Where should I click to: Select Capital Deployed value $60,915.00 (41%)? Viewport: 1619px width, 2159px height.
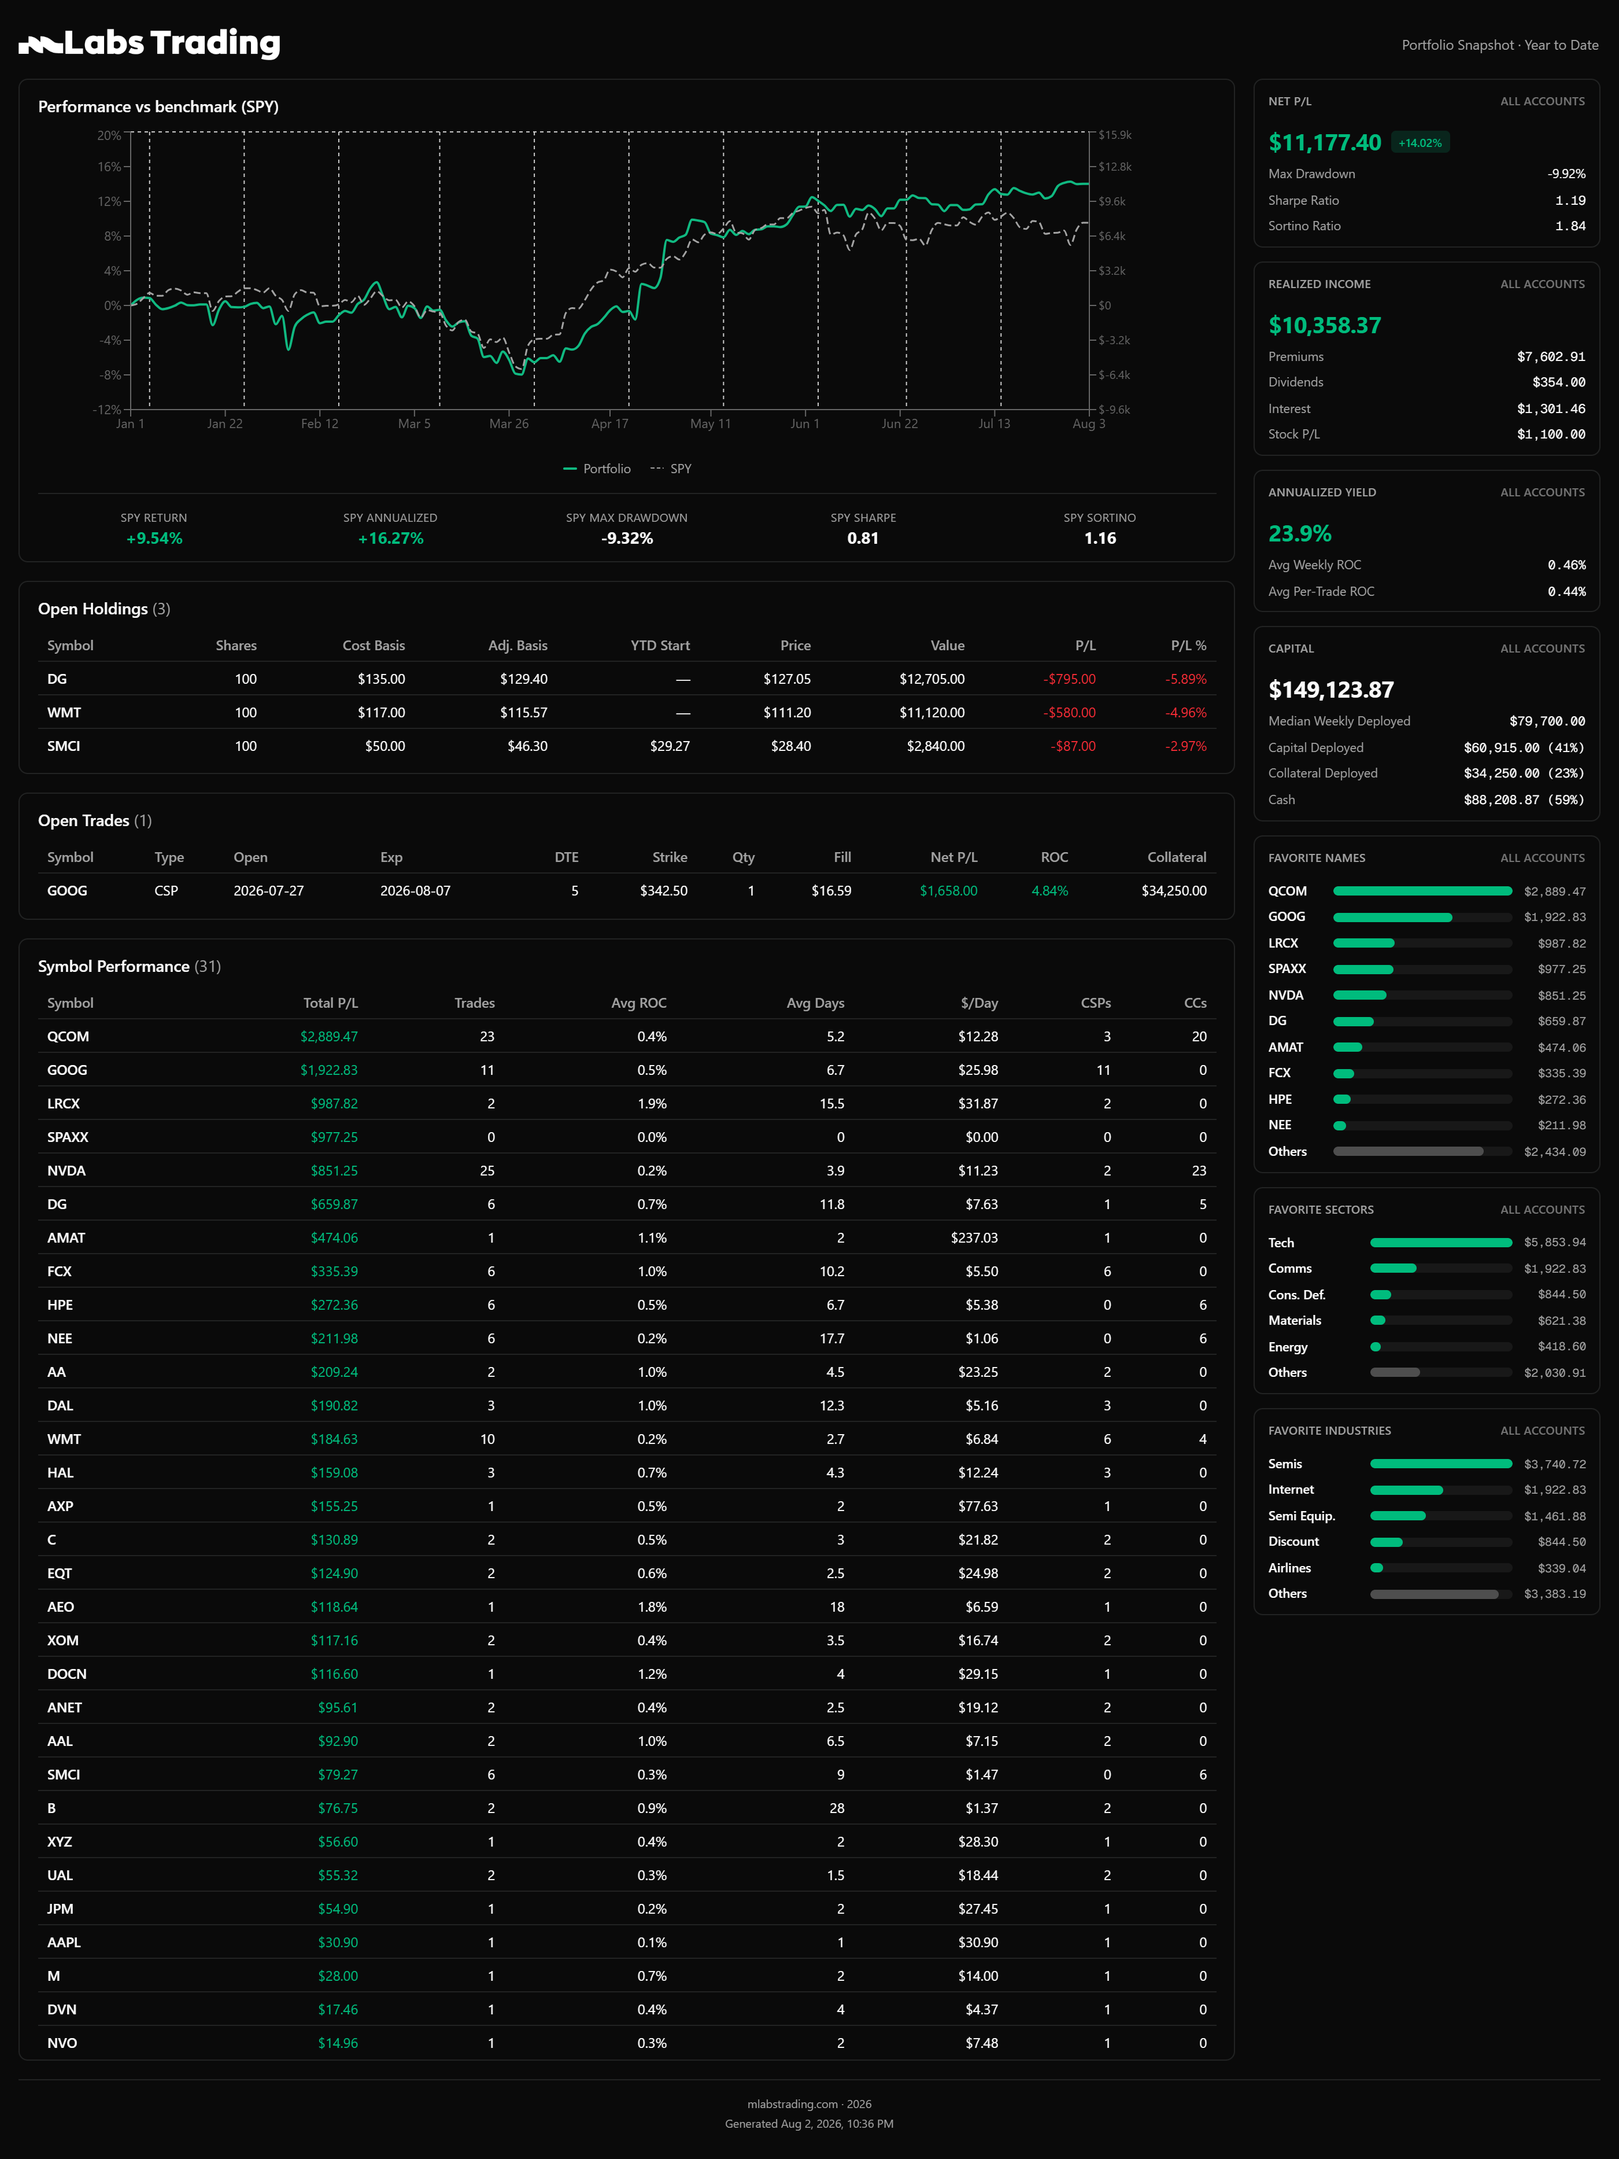[x=1524, y=747]
